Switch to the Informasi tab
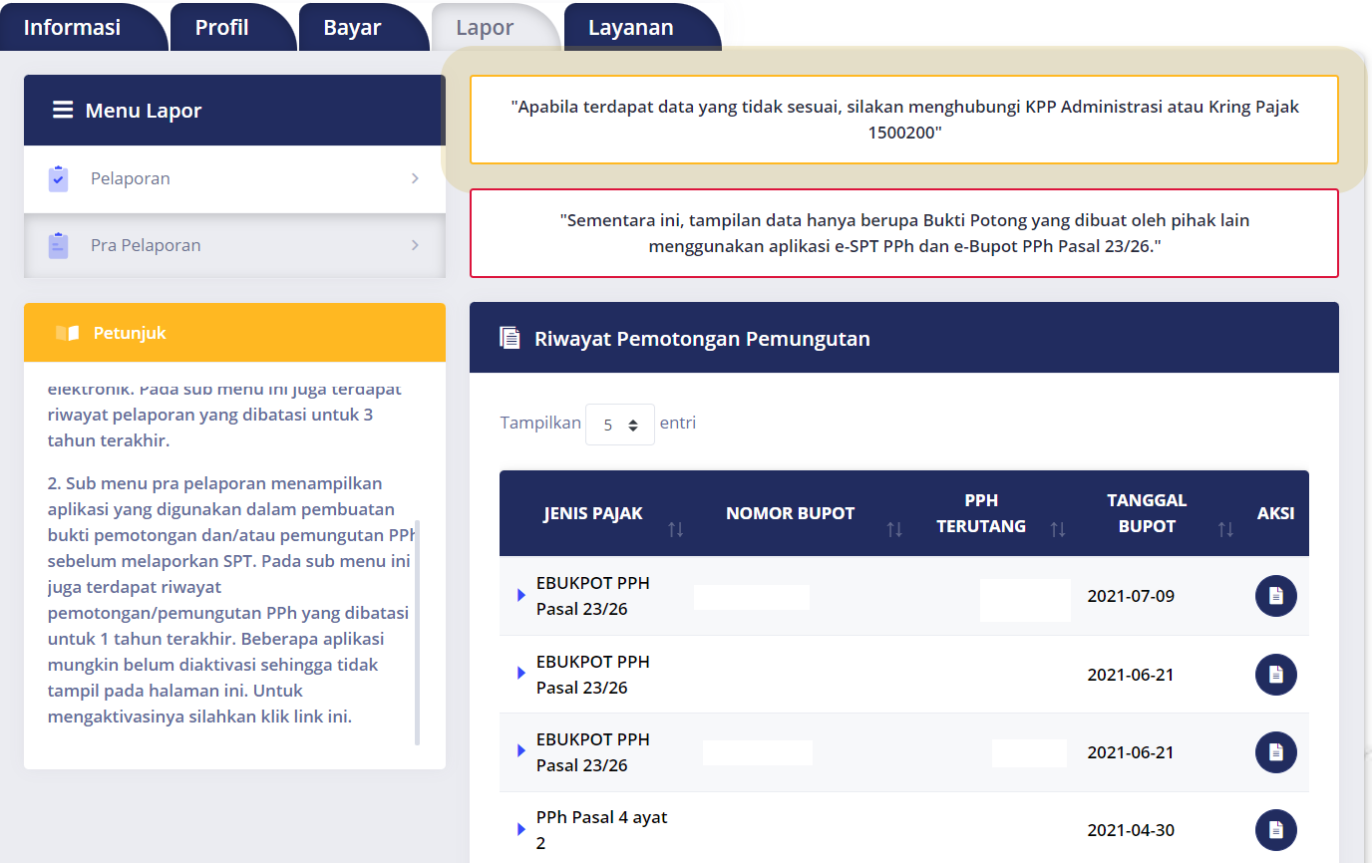Viewport: 1372px width, 863px height. 72,27
